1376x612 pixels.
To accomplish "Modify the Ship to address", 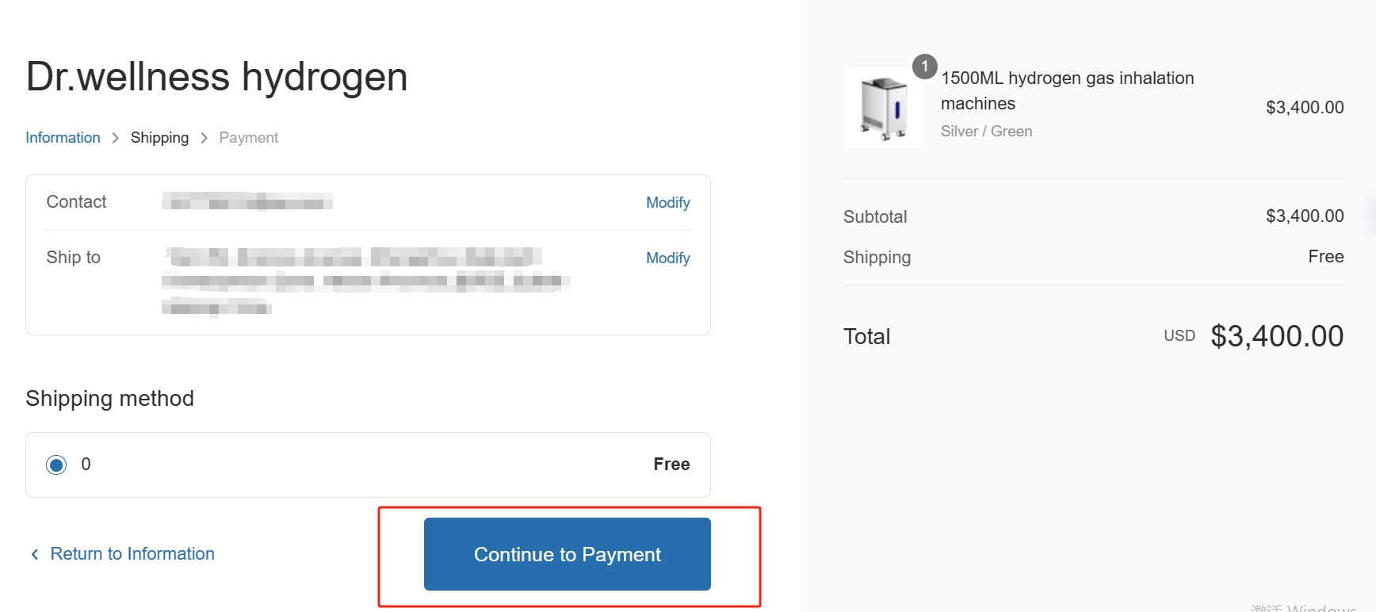I will (x=667, y=258).
